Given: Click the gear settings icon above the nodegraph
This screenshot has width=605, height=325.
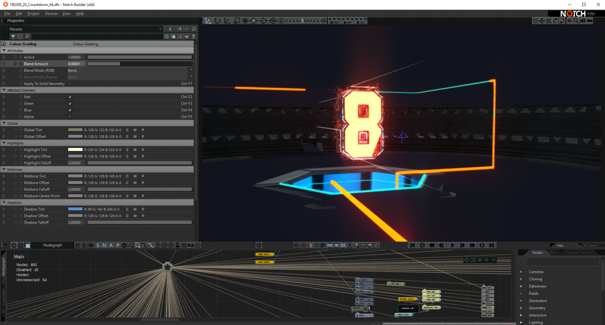Looking at the screenshot, I should (259, 245).
